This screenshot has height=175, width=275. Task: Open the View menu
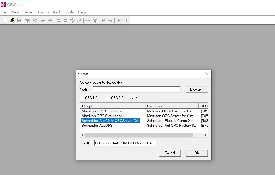[x=14, y=12]
